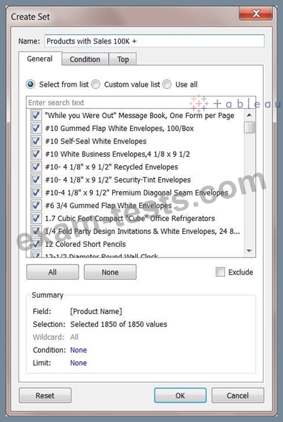Choose the Select from list radio button
This screenshot has height=422, width=283.
click(x=31, y=84)
